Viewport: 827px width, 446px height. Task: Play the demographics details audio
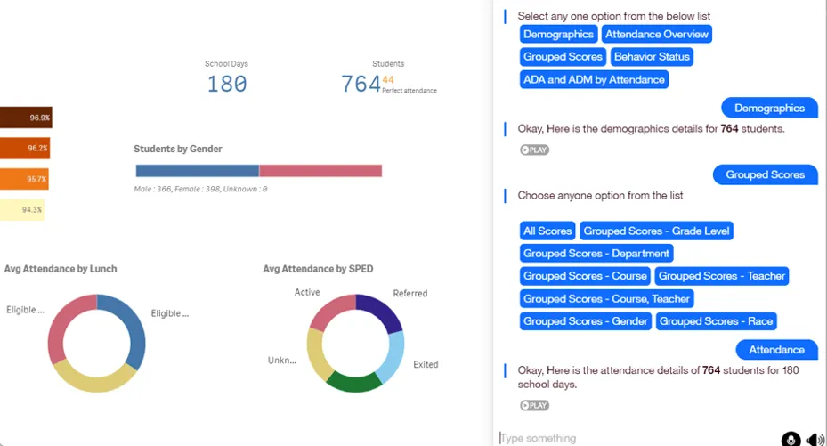[x=534, y=150]
